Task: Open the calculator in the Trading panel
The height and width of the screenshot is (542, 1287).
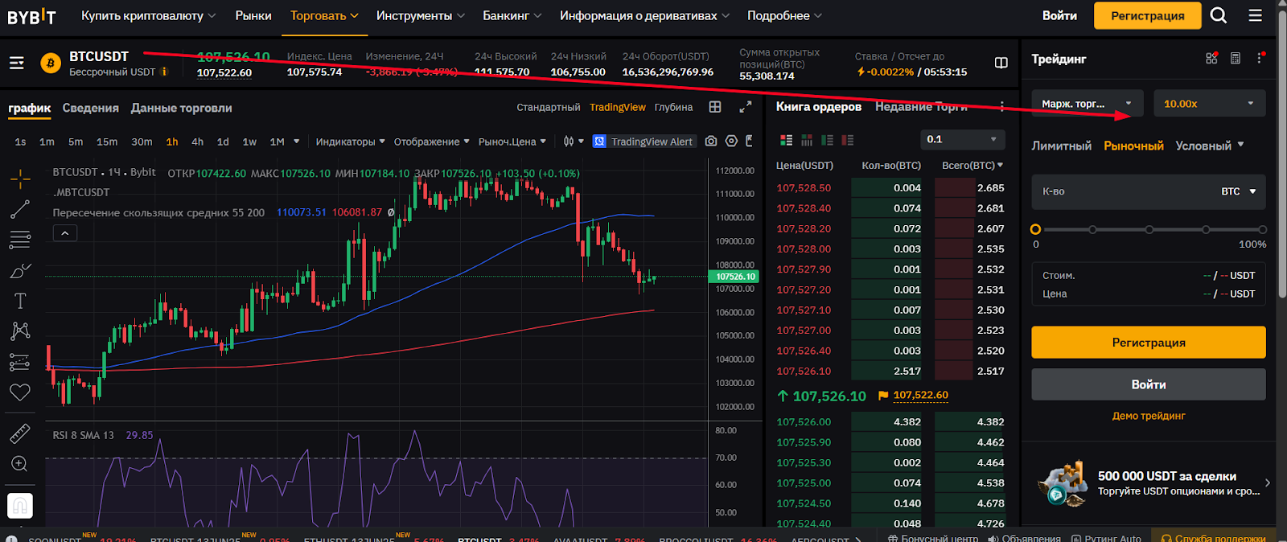Action: [x=1236, y=59]
